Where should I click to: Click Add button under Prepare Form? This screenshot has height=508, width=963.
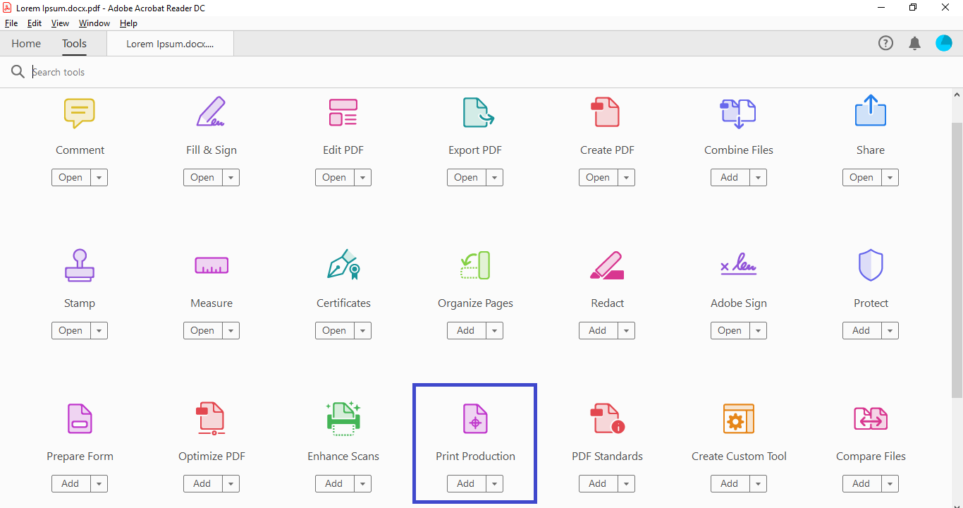70,484
